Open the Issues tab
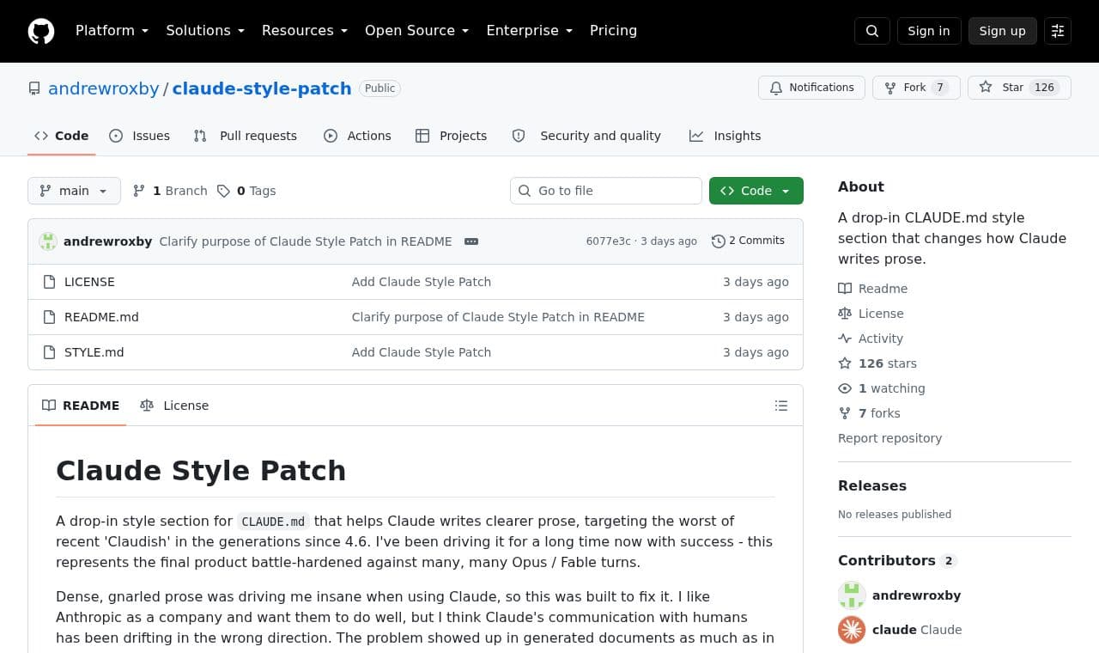Screen dimensions: 1099x653 point(140,136)
